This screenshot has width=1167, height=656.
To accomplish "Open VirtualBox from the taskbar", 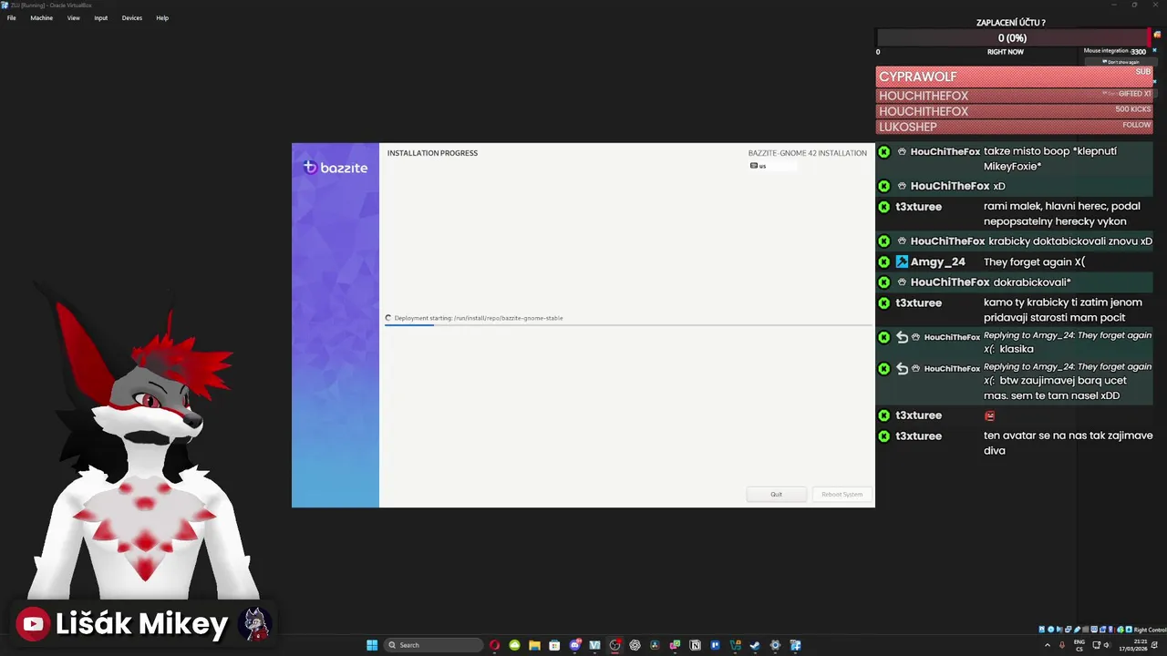I will click(x=795, y=645).
